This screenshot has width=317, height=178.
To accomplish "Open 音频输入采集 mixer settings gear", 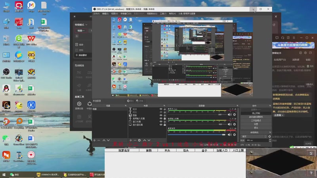I will 235,124.
